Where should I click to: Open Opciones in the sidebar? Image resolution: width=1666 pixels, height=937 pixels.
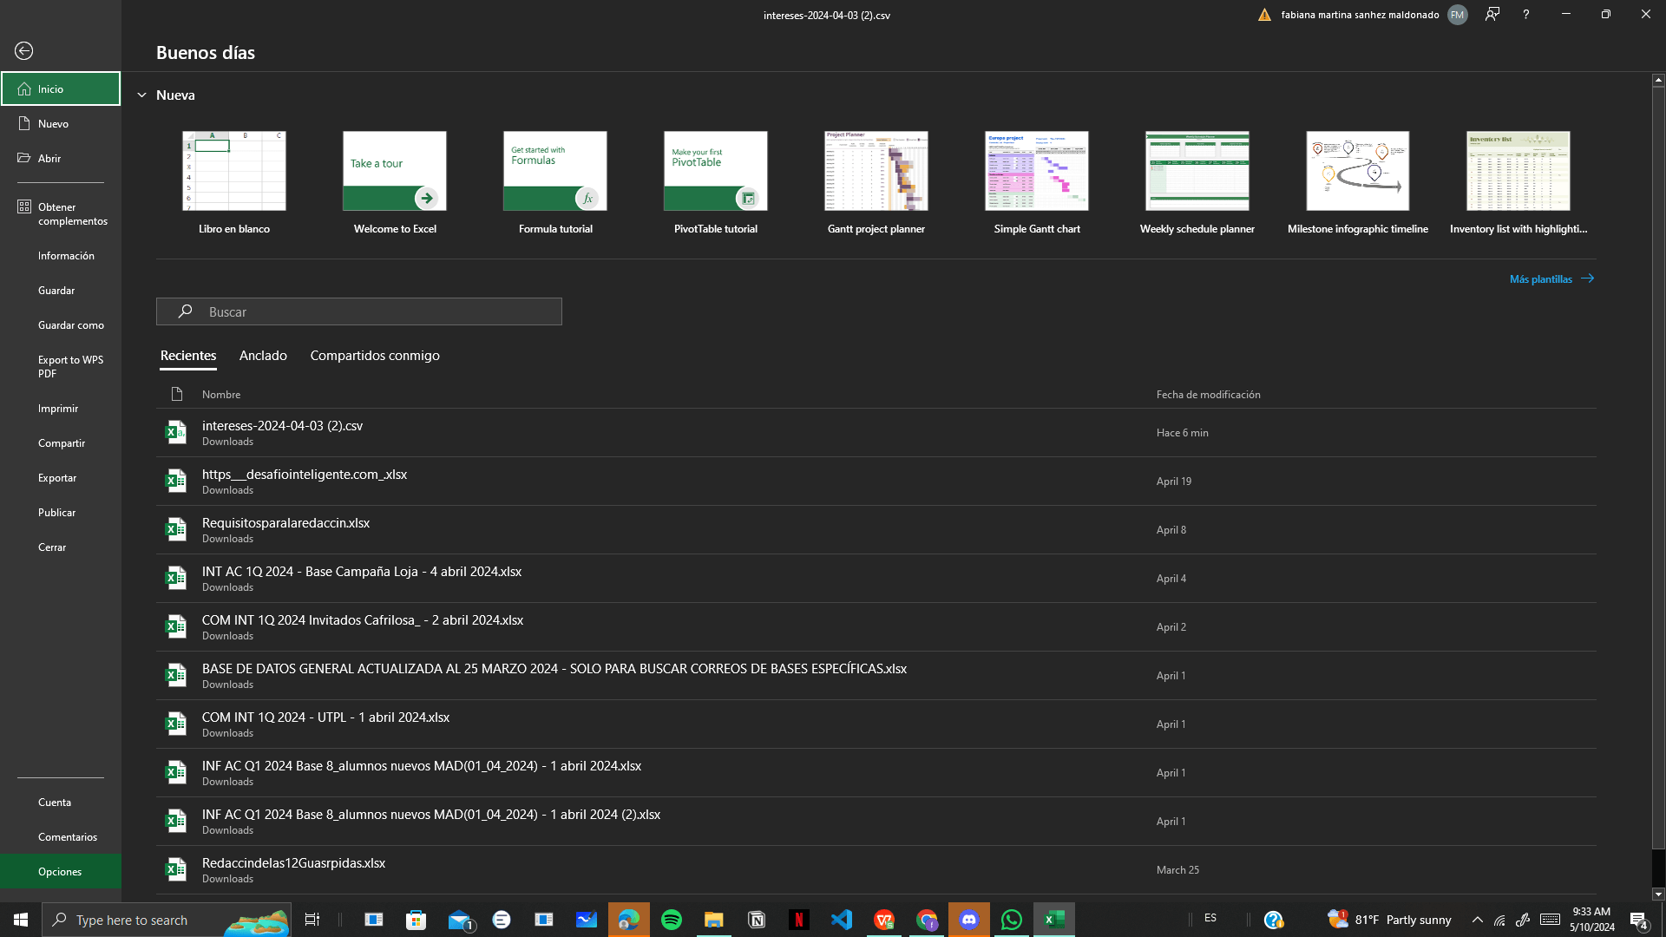pos(60,871)
